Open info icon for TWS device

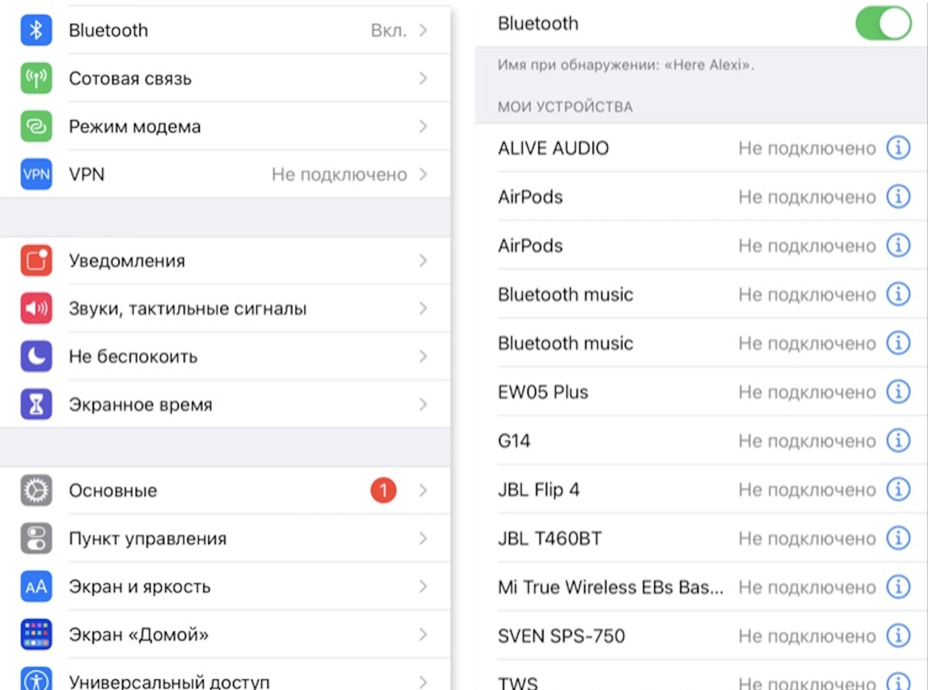[x=898, y=681]
